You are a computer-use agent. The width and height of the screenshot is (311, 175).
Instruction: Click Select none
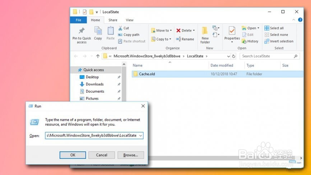pos(276,35)
